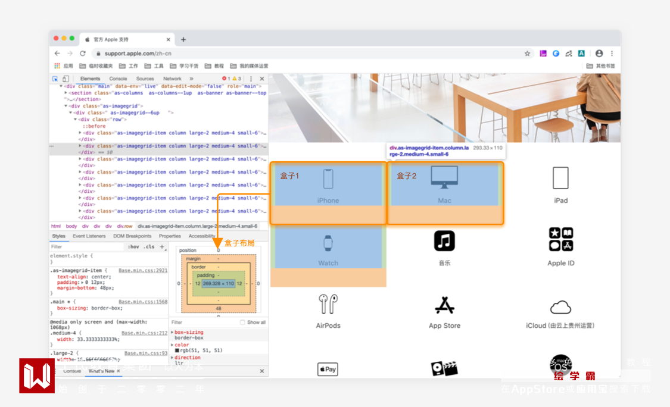Open the Mac support icon
Image resolution: width=670 pixels, height=407 pixels.
(x=444, y=177)
